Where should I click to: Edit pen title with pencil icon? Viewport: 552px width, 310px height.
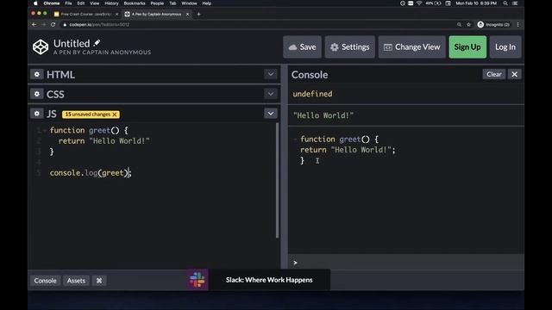click(97, 43)
